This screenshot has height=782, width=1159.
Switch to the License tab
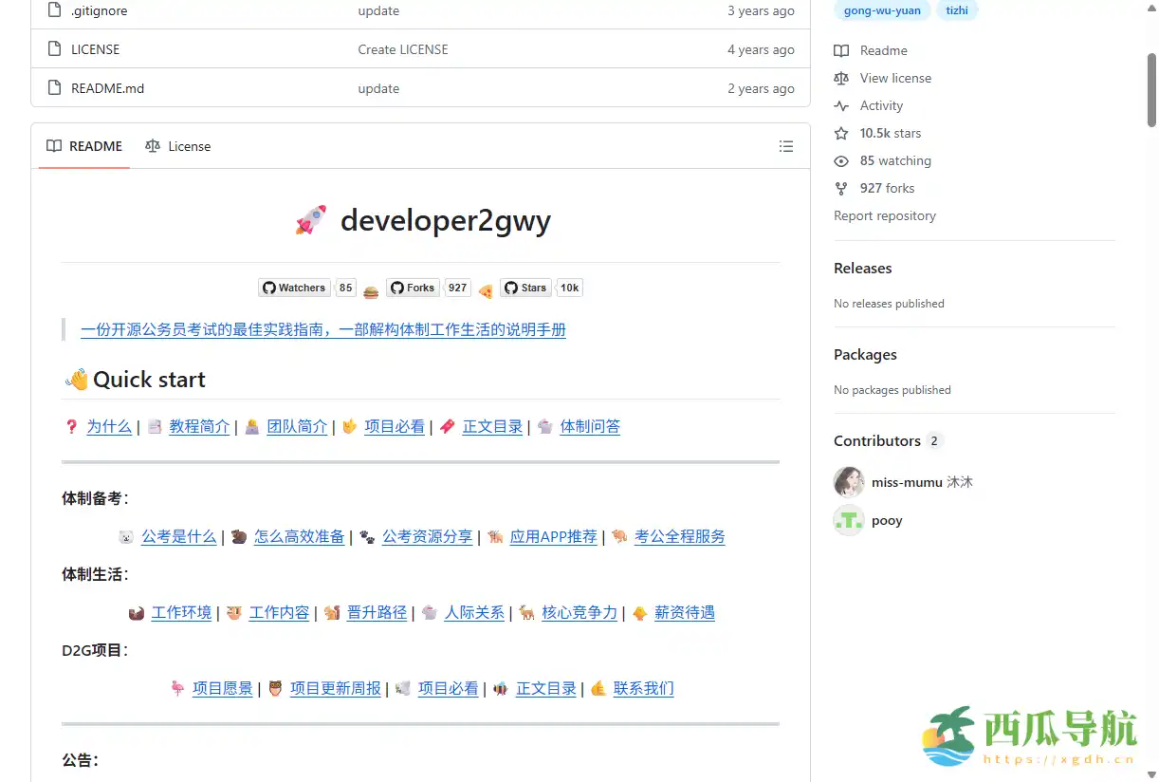(189, 146)
